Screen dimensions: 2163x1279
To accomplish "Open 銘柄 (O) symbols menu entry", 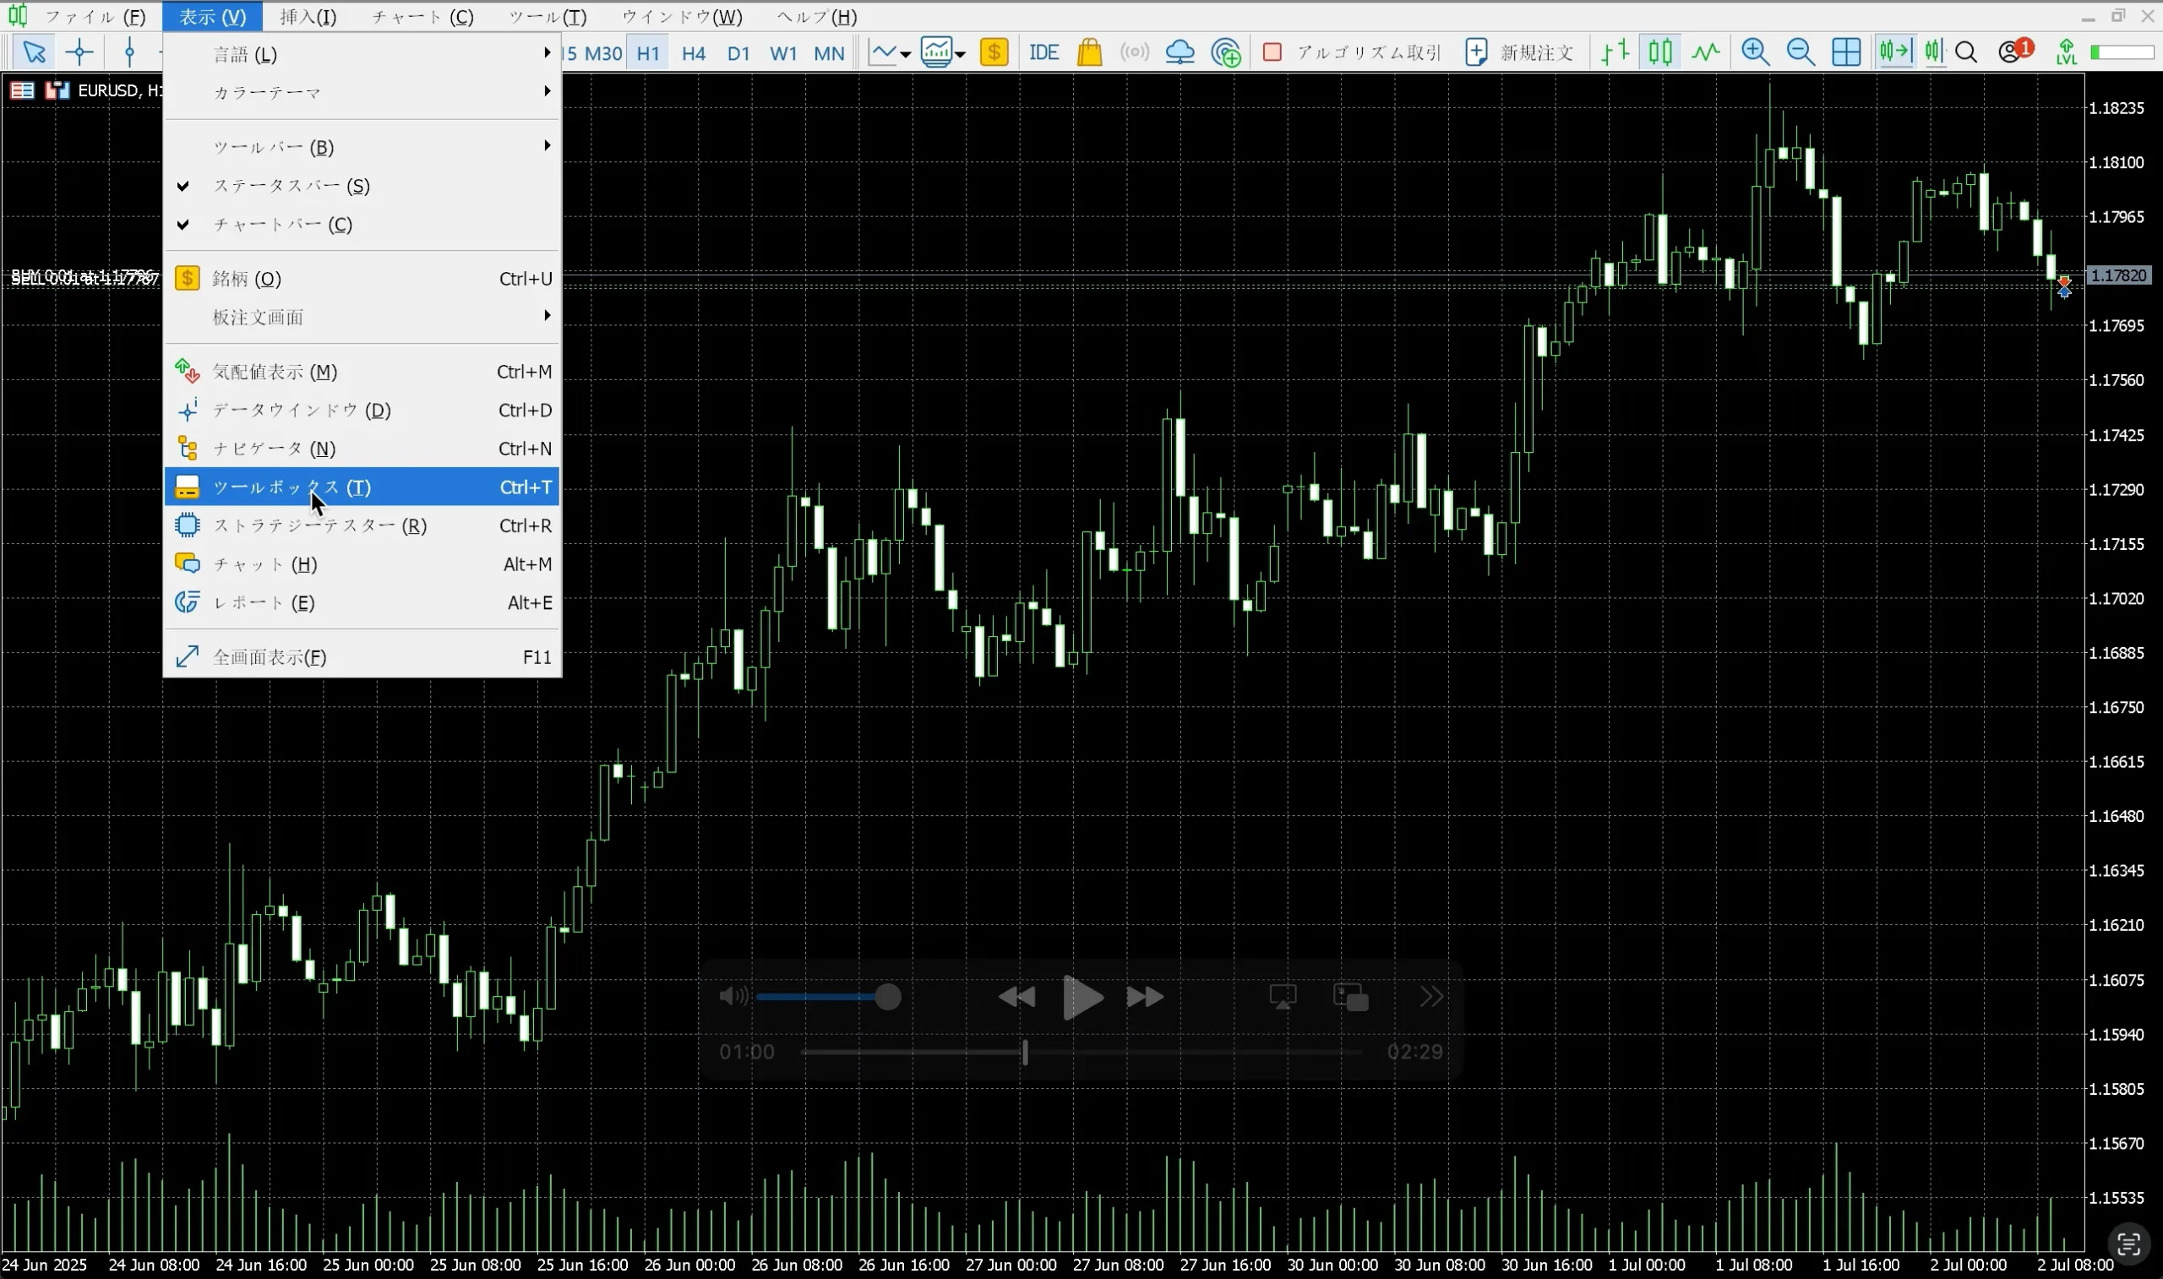I will point(362,279).
